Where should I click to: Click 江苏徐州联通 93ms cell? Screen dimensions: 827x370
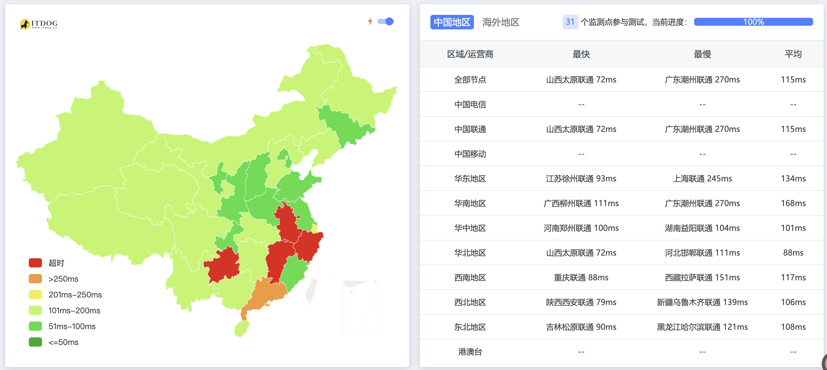pos(581,178)
